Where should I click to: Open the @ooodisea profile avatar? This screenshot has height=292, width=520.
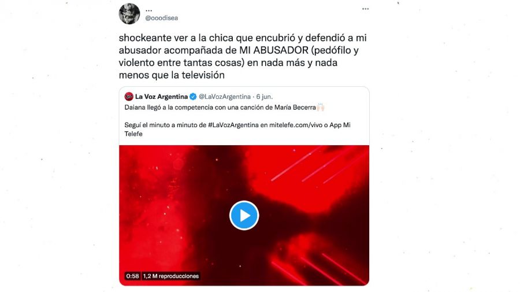pos(129,14)
